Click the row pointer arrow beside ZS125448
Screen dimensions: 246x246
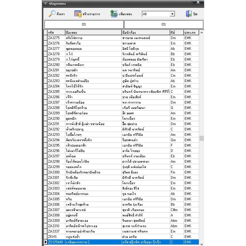tap(45, 242)
